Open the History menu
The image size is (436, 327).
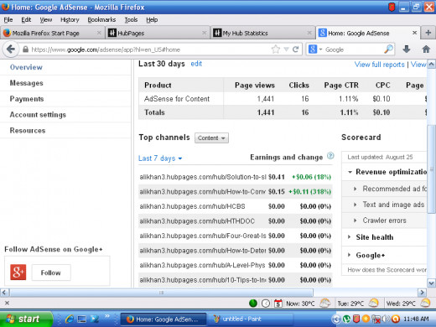click(70, 20)
